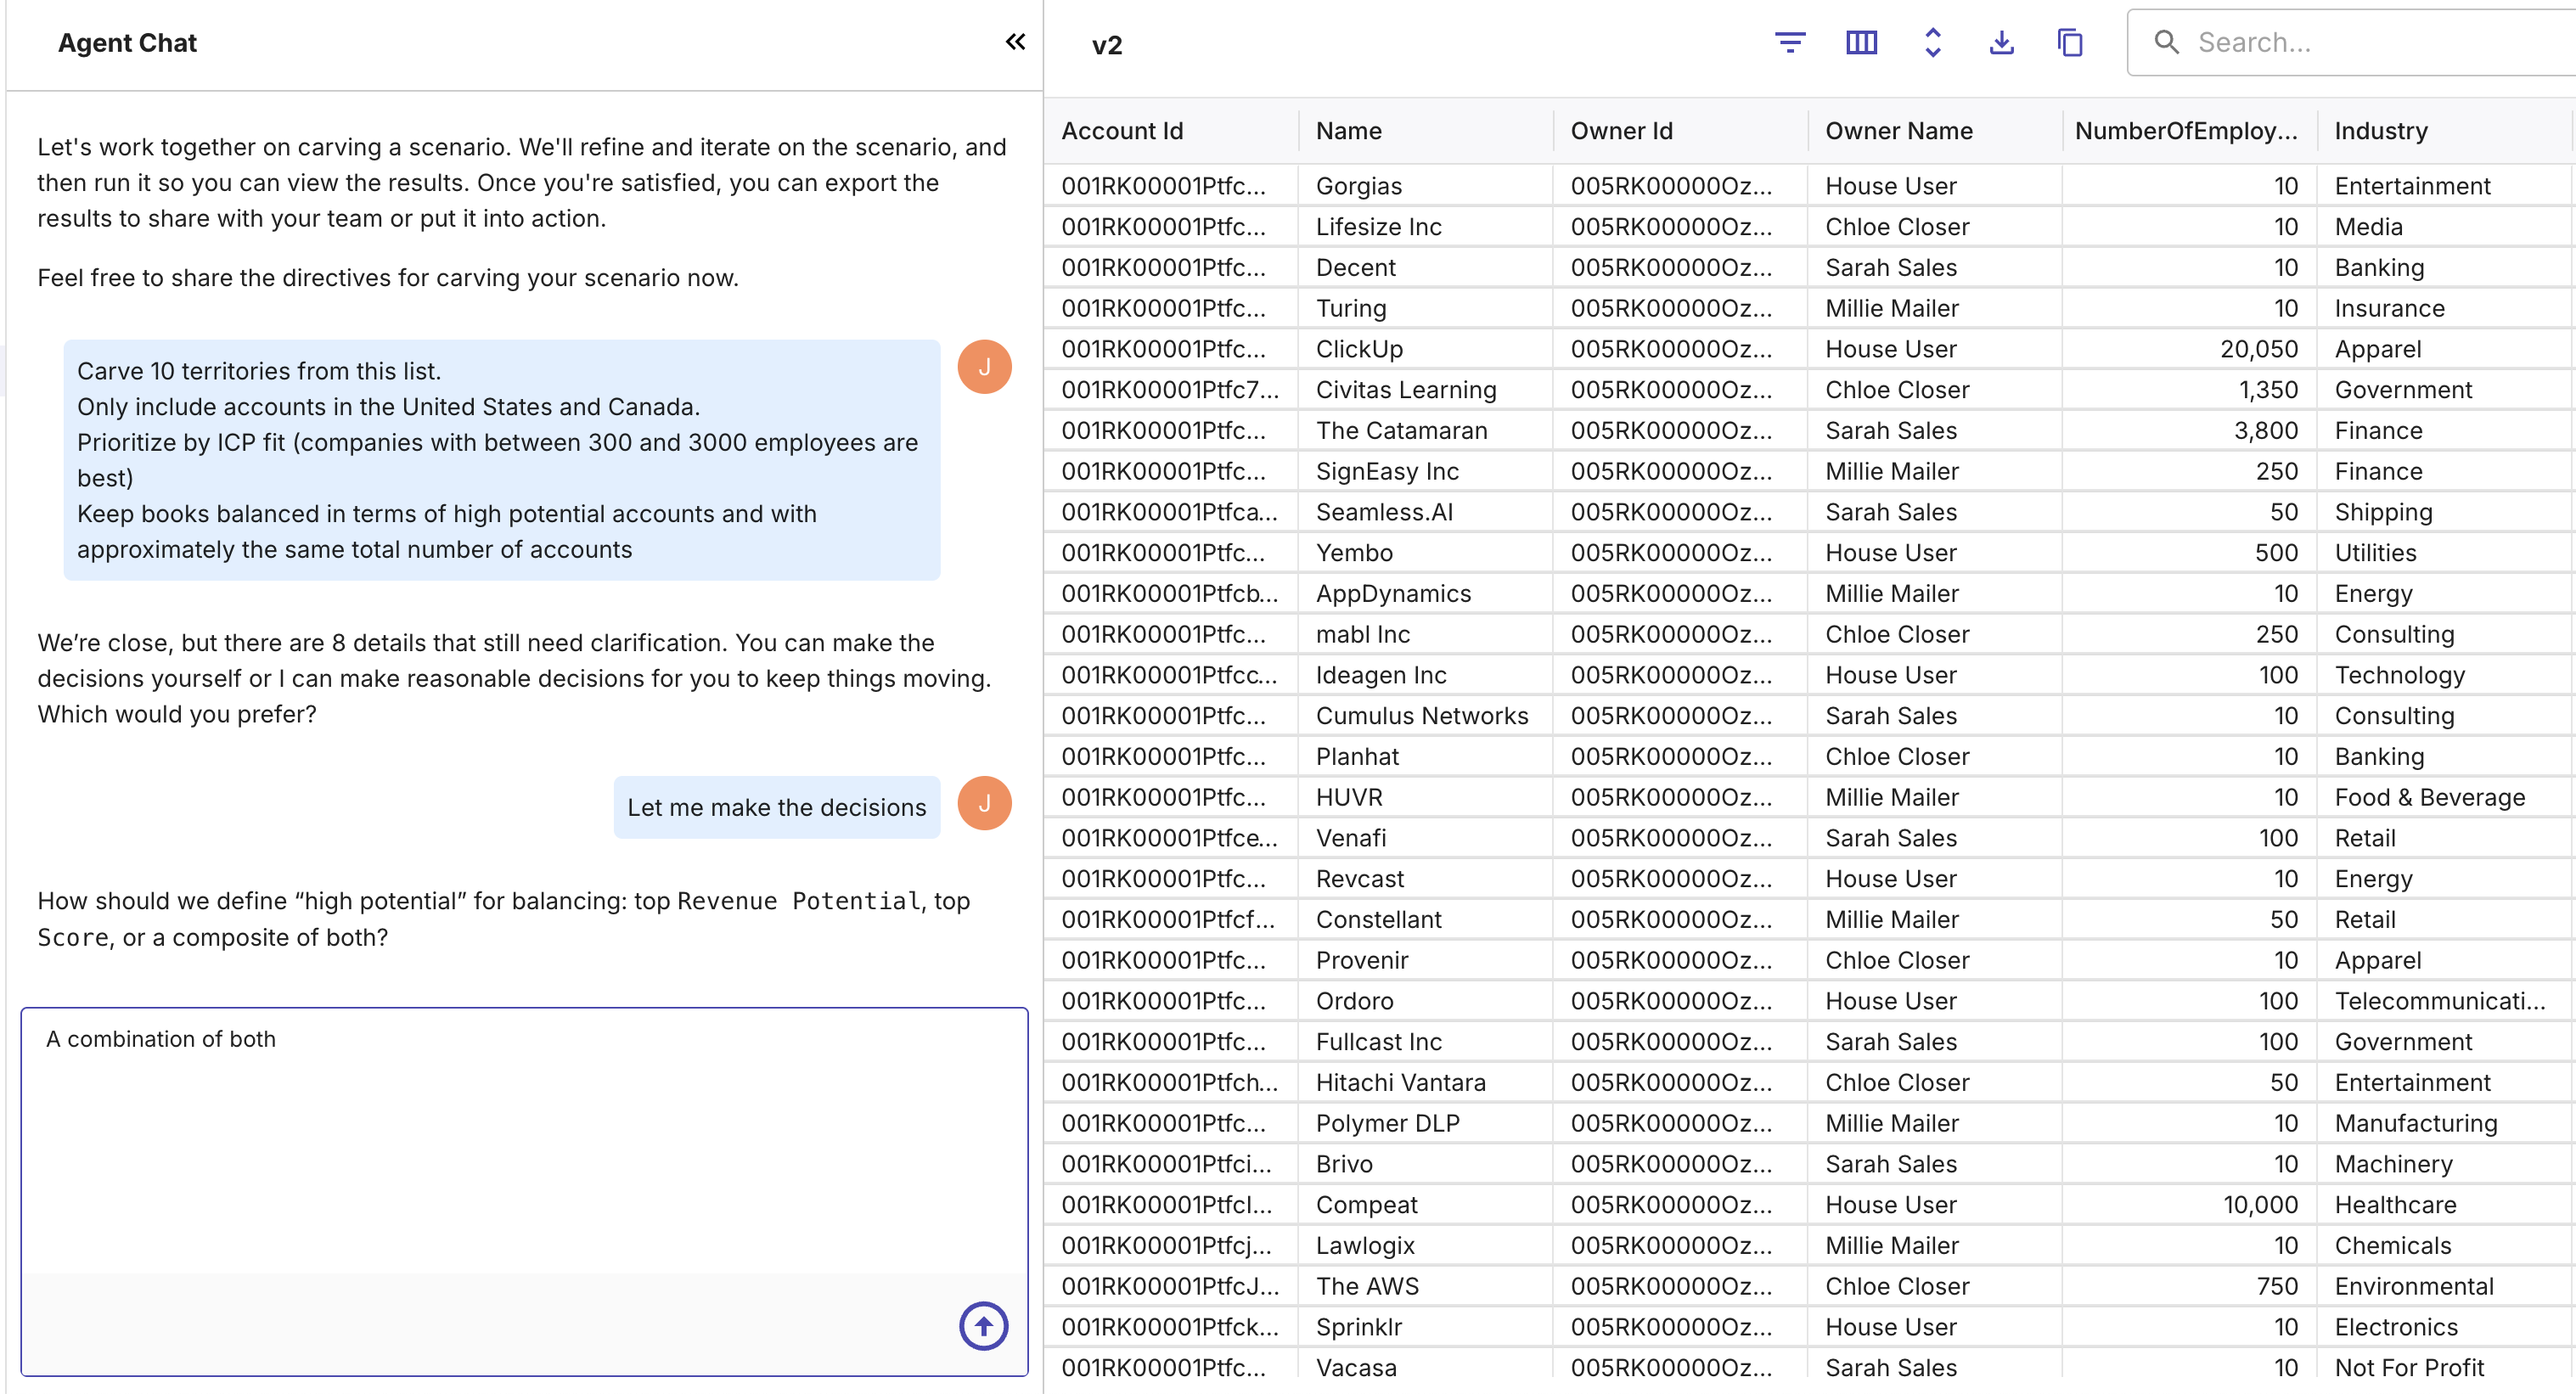
Task: Click the 'Let me make the decisions' message
Action: (776, 807)
